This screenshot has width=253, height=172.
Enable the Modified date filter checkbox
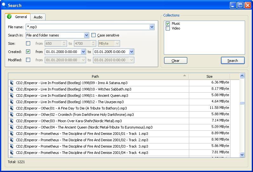point(28,60)
